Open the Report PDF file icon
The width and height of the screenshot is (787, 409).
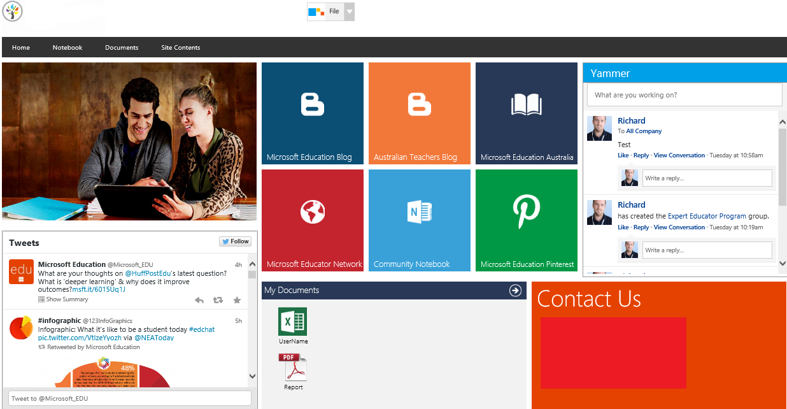click(x=293, y=368)
